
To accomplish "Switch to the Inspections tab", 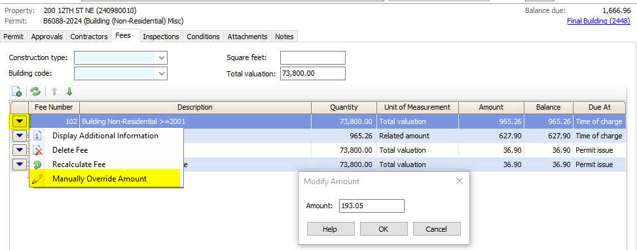I will pos(161,37).
